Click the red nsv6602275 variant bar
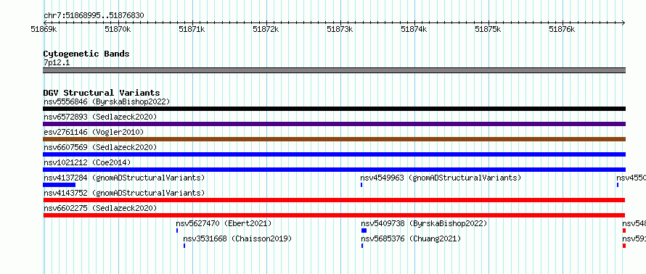Image resolution: width=646 pixels, height=274 pixels. coord(334,215)
